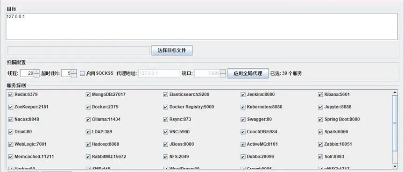
Task: Click the empty target file path field
Action: pyautogui.click(x=78, y=50)
